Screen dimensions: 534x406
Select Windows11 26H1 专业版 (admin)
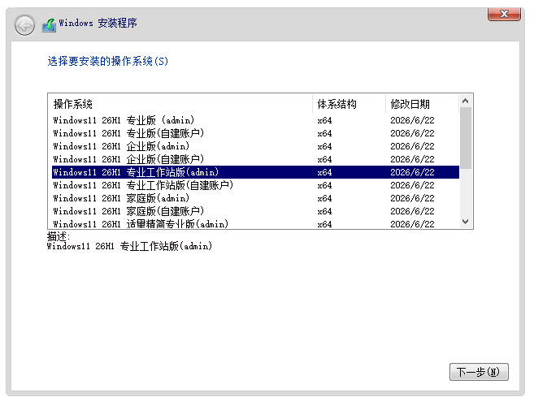click(x=255, y=120)
